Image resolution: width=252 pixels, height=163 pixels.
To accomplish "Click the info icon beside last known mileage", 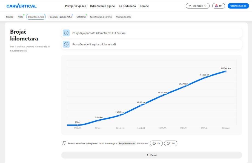I will pos(66,33).
